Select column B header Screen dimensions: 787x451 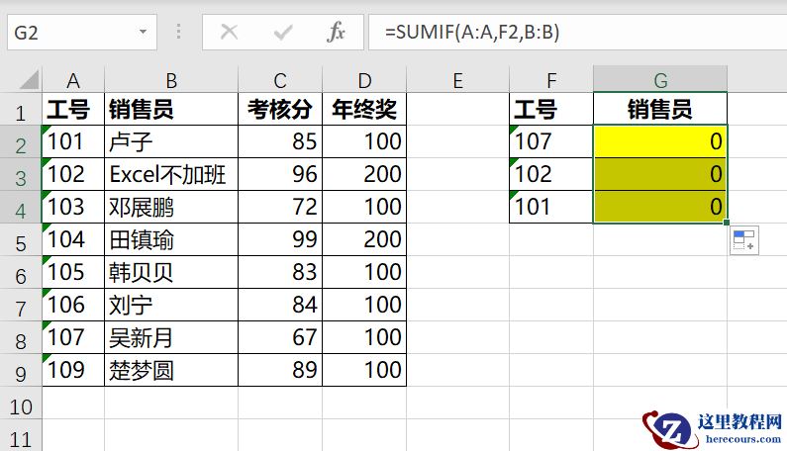171,80
